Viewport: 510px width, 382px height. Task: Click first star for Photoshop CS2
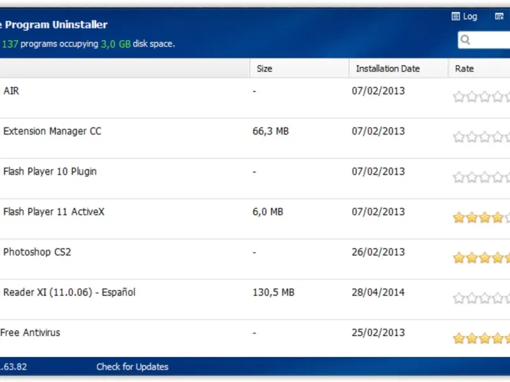pos(458,258)
